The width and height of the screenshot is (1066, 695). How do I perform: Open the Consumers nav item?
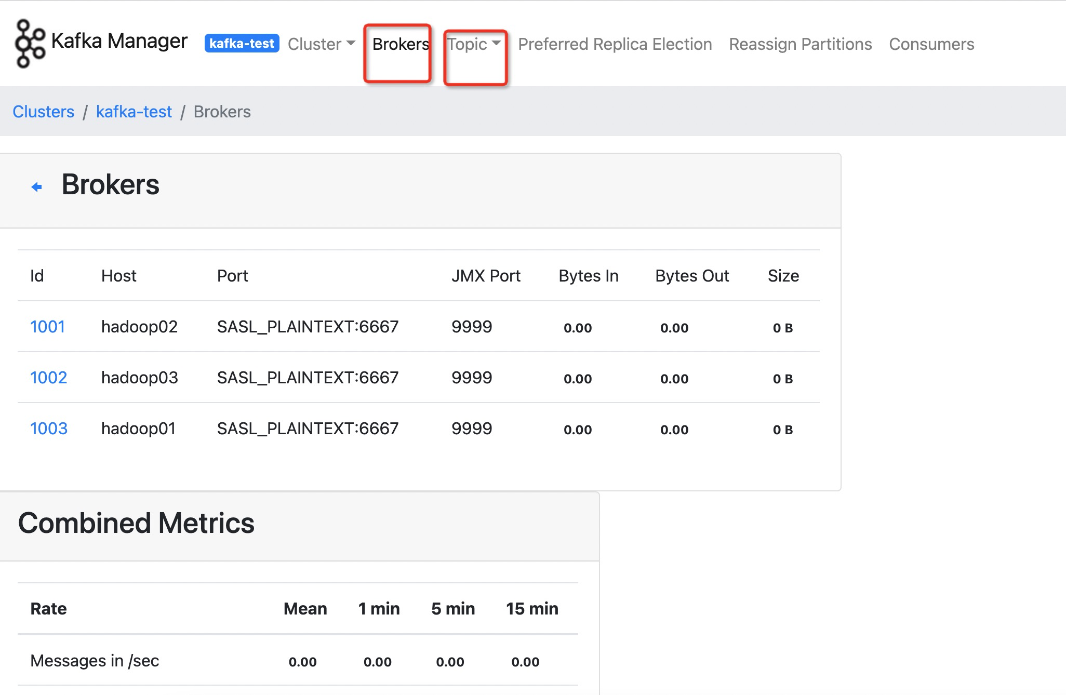point(931,44)
